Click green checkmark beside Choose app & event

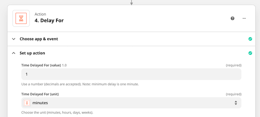250,39
